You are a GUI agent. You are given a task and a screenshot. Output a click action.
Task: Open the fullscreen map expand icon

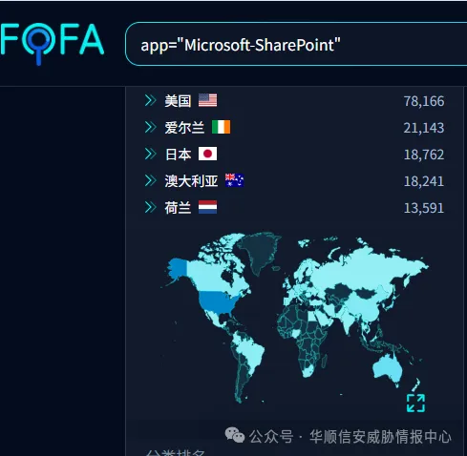click(415, 404)
